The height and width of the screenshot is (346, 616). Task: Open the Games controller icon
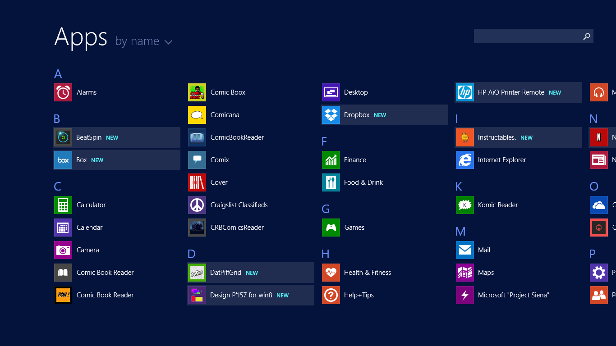tap(331, 228)
